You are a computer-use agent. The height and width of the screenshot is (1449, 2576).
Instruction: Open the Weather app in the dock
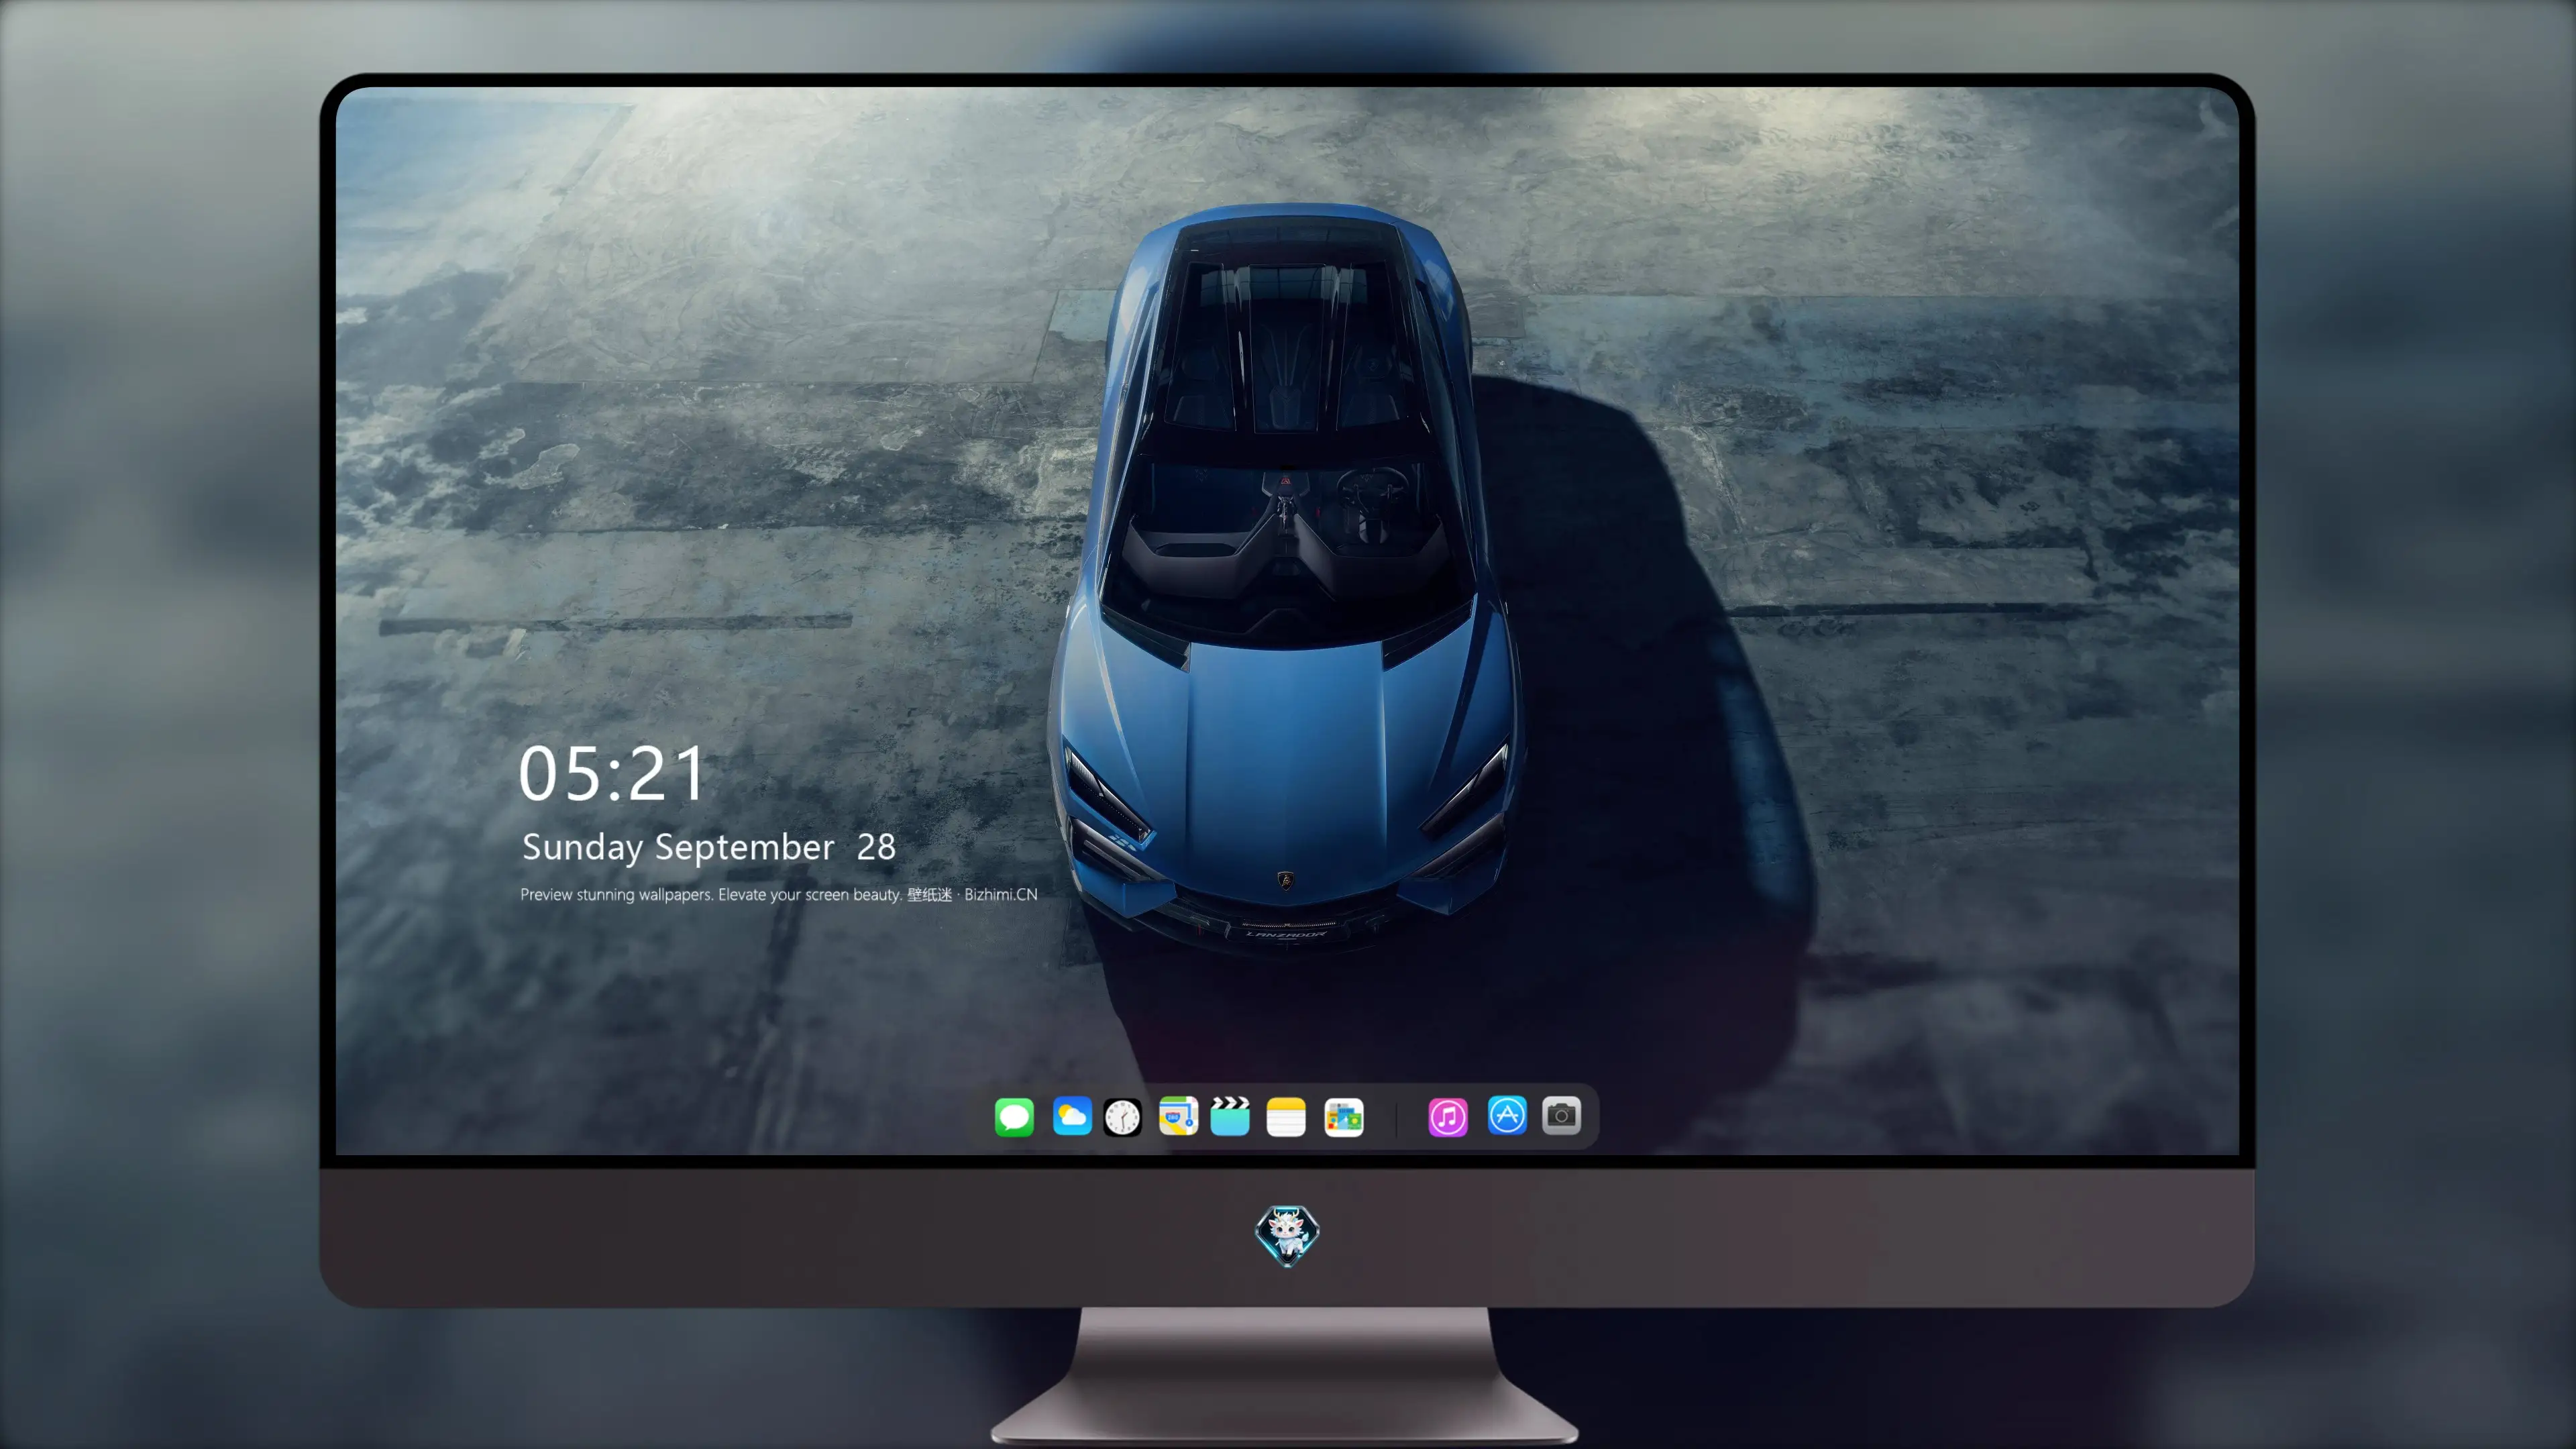[1072, 1116]
